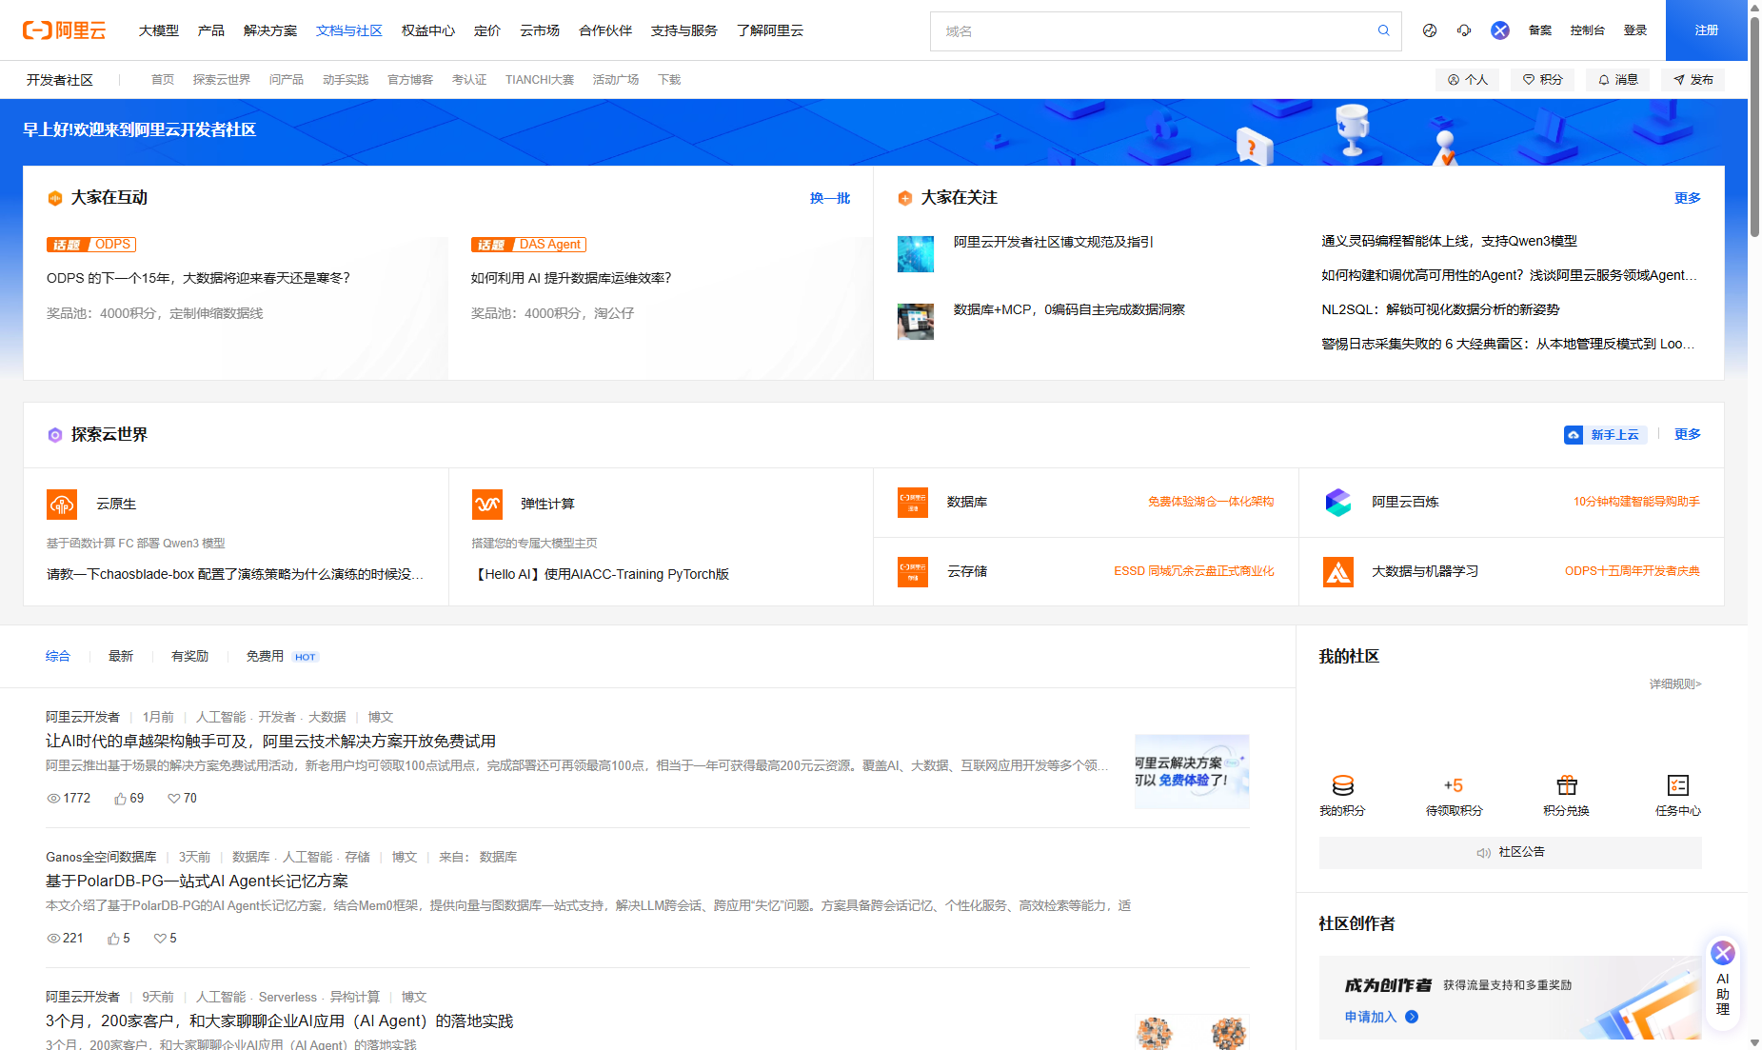The width and height of the screenshot is (1762, 1050).
Task: Click the 待领取积分 +5 icon
Action: tap(1454, 785)
